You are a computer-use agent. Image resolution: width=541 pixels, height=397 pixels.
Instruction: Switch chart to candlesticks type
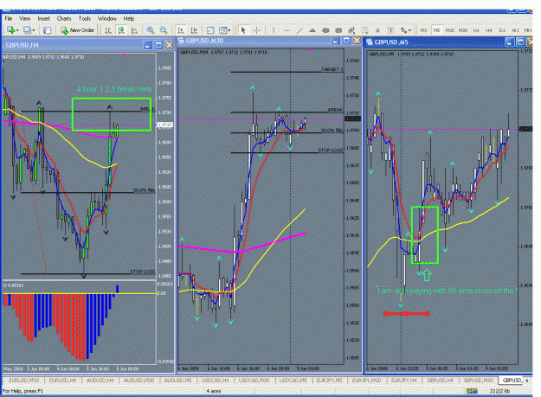(121, 30)
